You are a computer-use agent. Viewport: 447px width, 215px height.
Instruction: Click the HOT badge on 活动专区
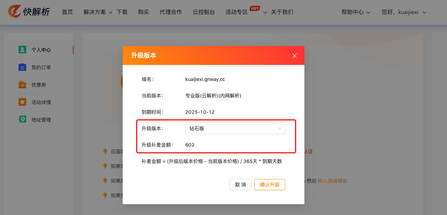click(255, 8)
